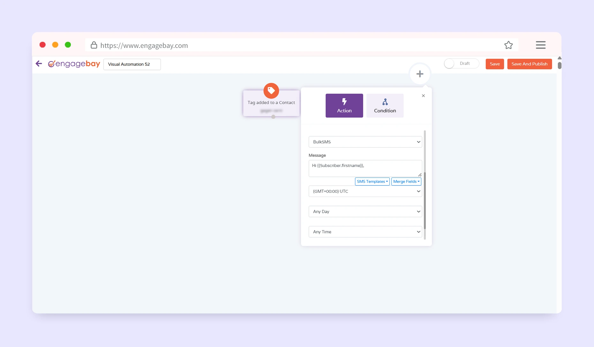Click the padlock icon in address bar

[x=94, y=45]
